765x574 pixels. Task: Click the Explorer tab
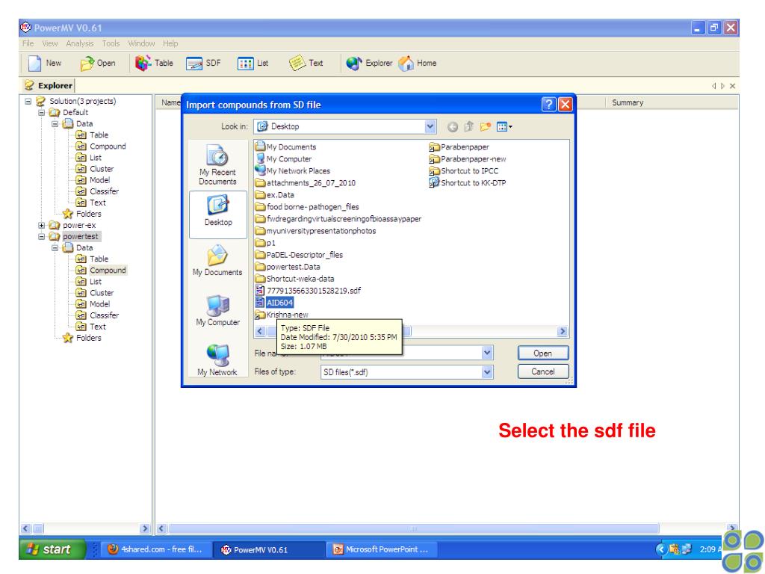pyautogui.click(x=49, y=85)
